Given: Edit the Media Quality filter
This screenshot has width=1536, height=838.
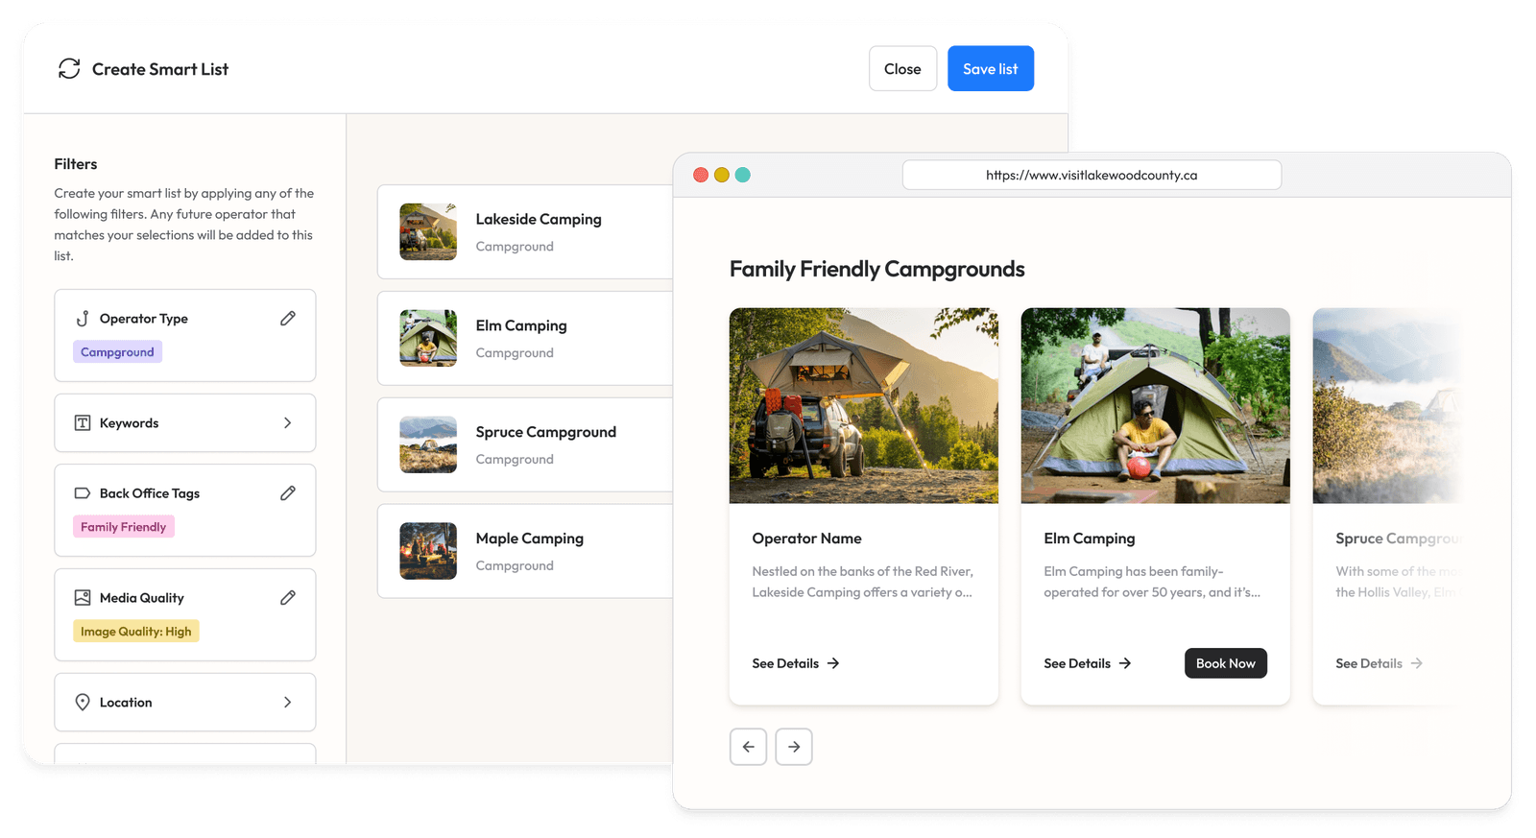Looking at the screenshot, I should 288,598.
